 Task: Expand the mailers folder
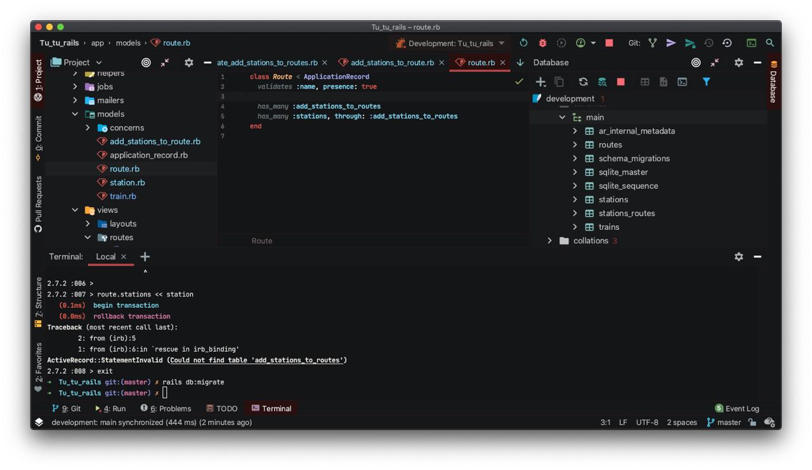pos(75,101)
